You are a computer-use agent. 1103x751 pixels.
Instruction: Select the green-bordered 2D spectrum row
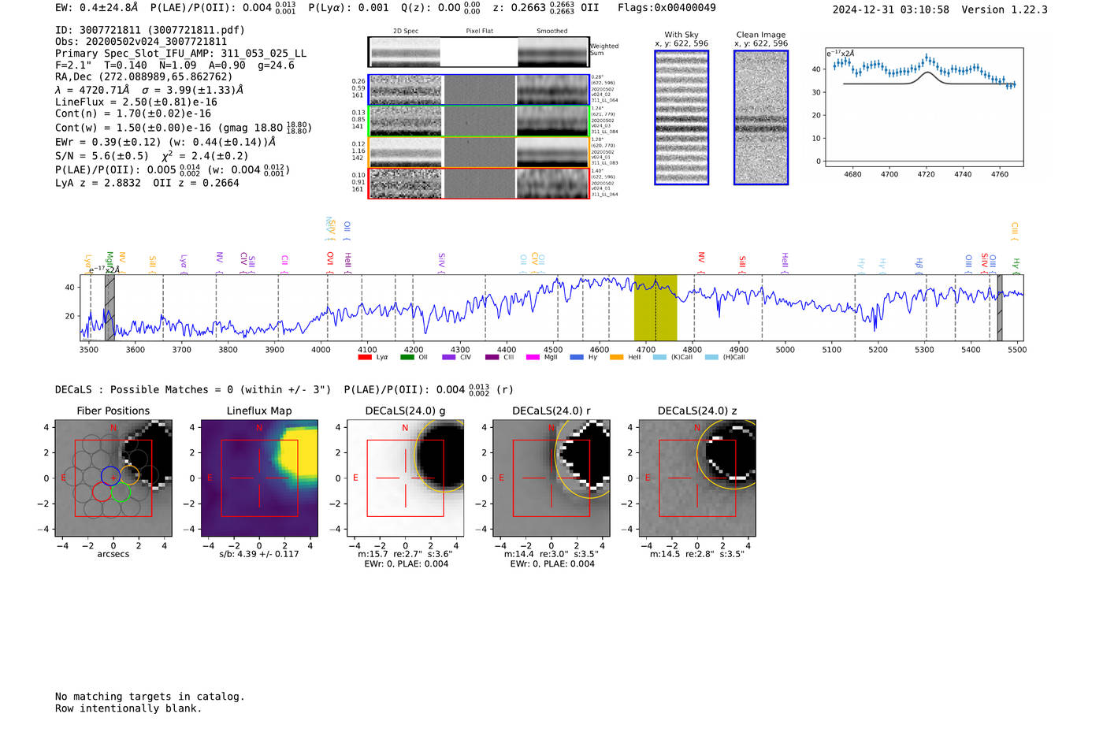[479, 121]
